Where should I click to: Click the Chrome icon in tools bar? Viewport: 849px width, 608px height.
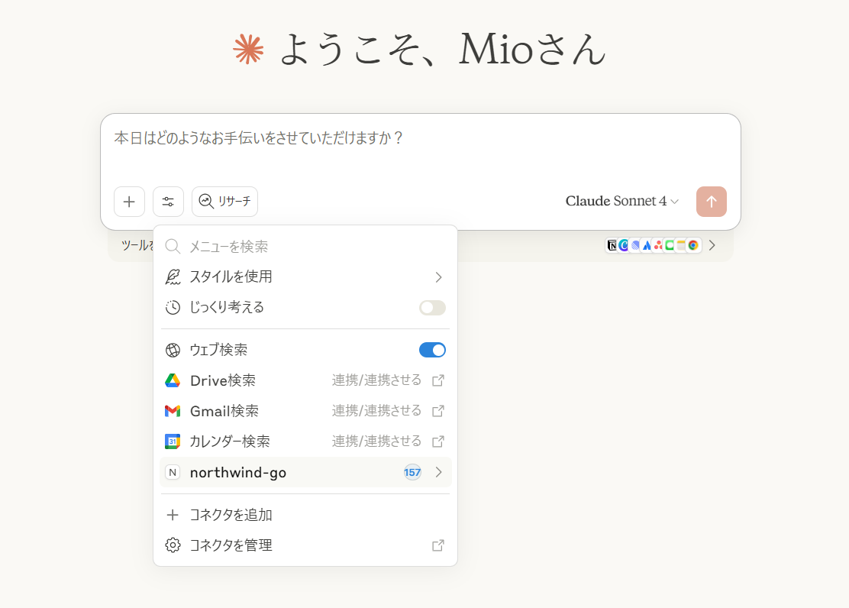point(693,245)
